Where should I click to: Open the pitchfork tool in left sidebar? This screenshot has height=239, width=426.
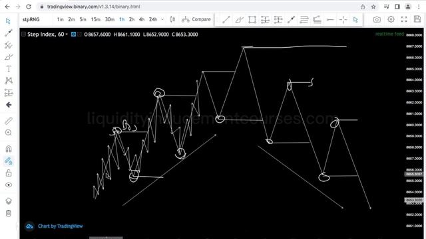point(9,44)
